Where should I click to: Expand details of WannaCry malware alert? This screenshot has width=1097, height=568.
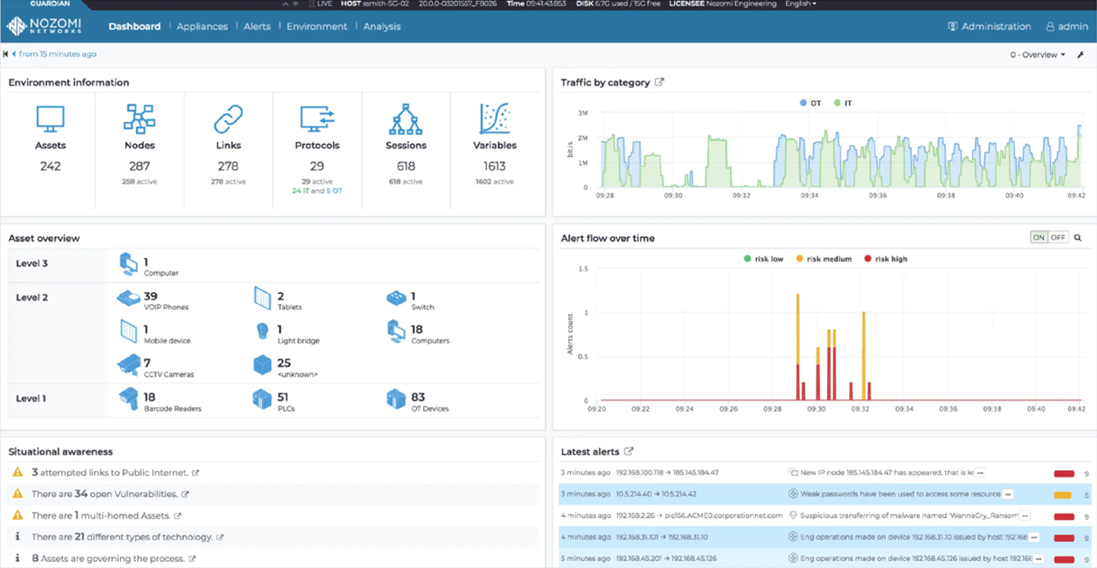click(x=1024, y=516)
